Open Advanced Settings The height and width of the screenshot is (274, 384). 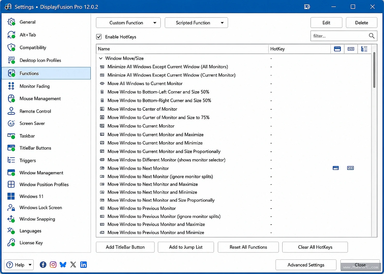pyautogui.click(x=306, y=265)
